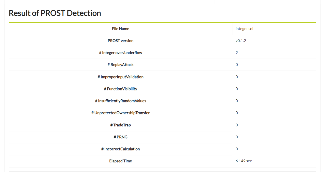Viewport: 325px width, 172px height.
Task: Click the "# PRNG" row label
Action: pyautogui.click(x=120, y=137)
